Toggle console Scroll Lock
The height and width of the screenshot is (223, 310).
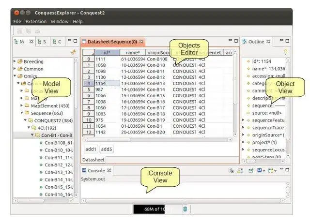(240, 170)
